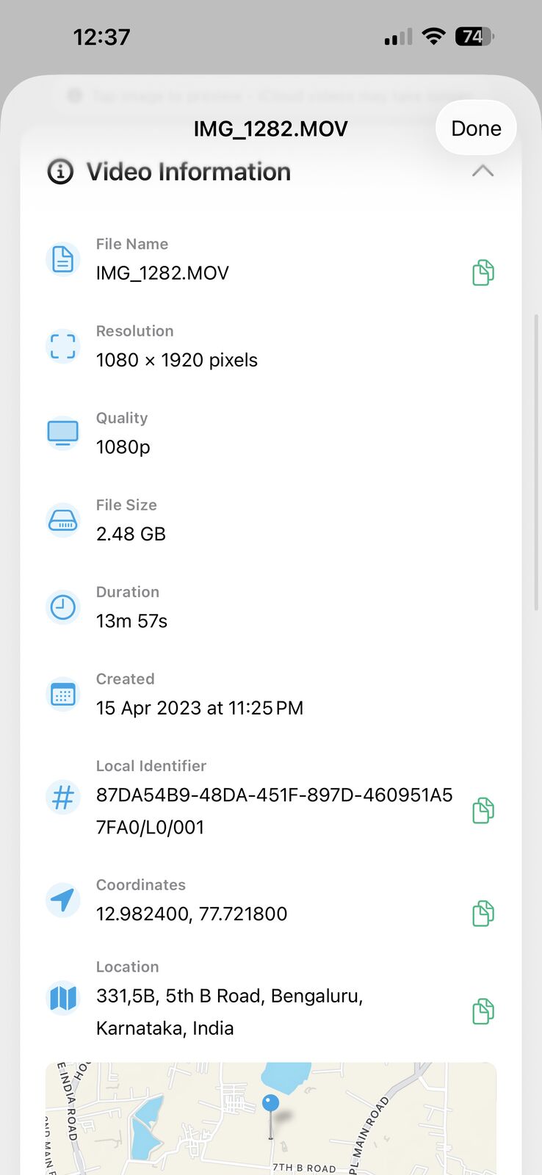Tap the Coordinates arrow icon

(x=63, y=900)
